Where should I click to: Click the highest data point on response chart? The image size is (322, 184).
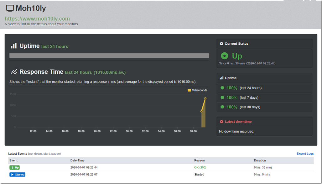(x=205, y=98)
